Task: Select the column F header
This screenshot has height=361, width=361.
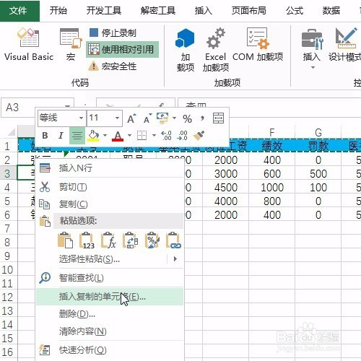Action: (271, 132)
